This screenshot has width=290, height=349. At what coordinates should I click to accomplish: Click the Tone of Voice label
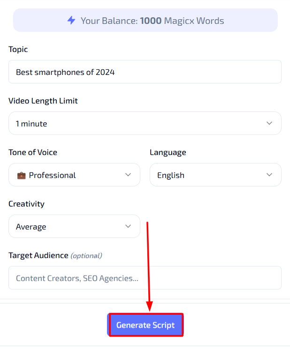tap(33, 152)
